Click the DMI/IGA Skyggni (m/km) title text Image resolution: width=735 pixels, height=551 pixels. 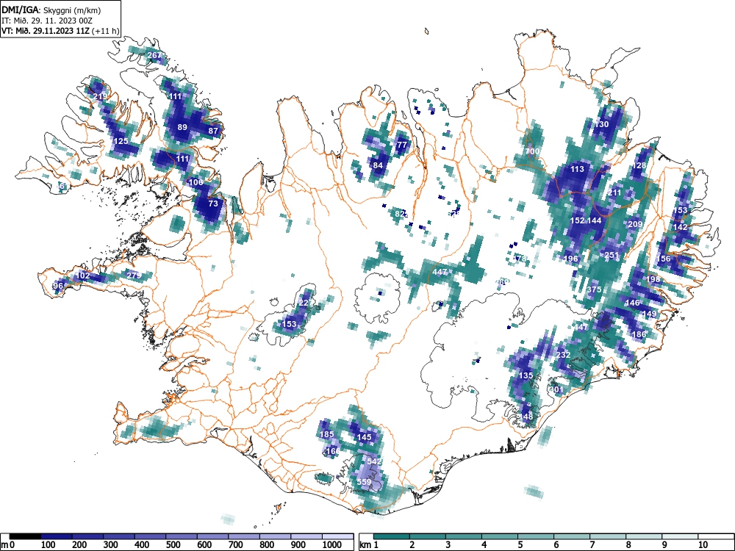[51, 10]
